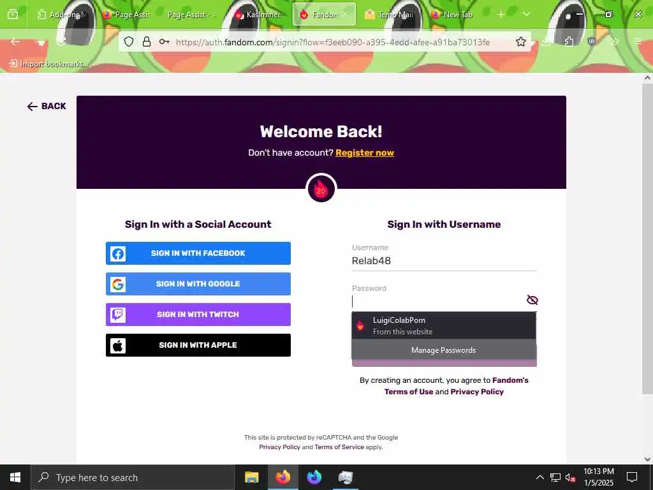Screen dimensions: 653x490
Task: Show more tools overflow chevron
Action: [615, 41]
